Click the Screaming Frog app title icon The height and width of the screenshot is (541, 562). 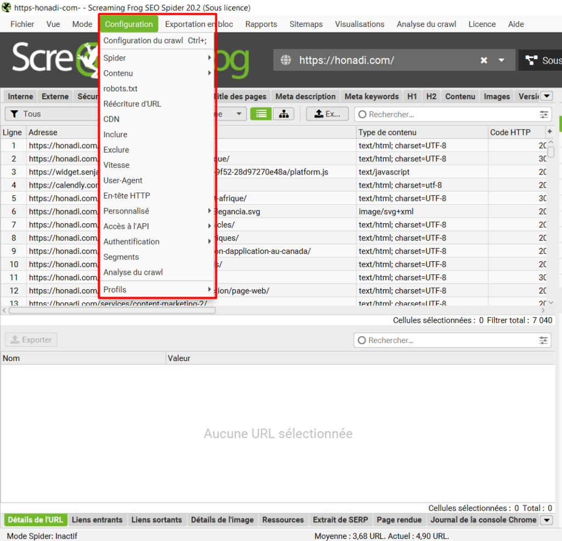pos(7,7)
